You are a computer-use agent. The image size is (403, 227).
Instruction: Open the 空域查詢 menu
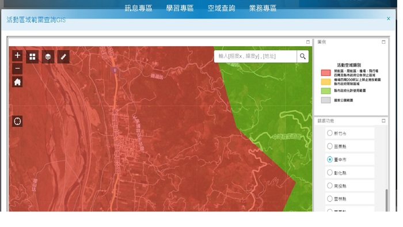[x=221, y=8]
